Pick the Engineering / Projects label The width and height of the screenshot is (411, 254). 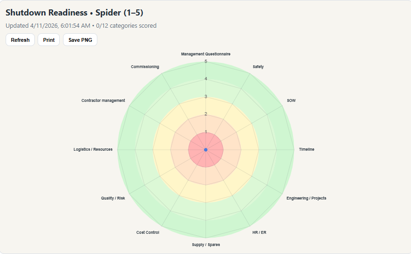pyautogui.click(x=306, y=198)
